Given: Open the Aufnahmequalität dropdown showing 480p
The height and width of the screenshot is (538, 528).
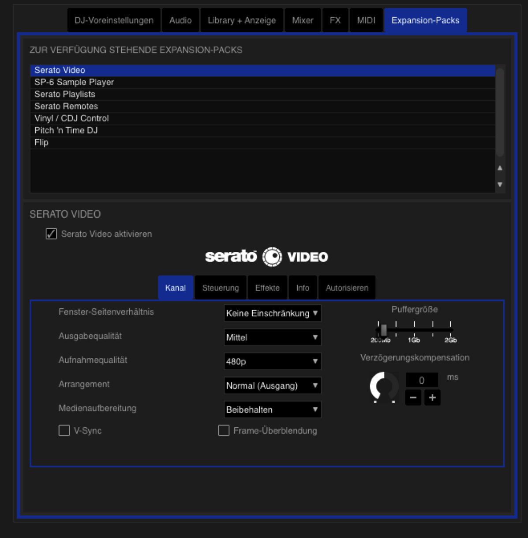Looking at the screenshot, I should (x=272, y=361).
